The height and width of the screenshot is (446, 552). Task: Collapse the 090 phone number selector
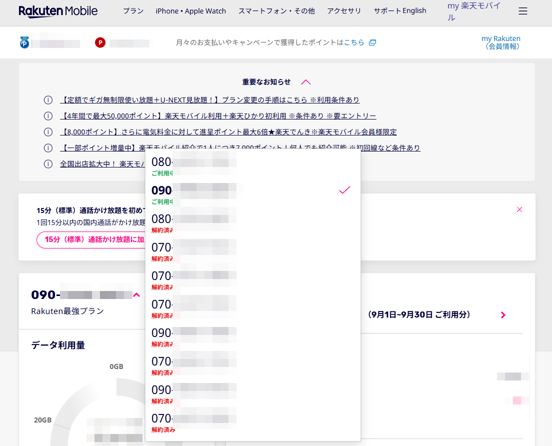pos(136,295)
